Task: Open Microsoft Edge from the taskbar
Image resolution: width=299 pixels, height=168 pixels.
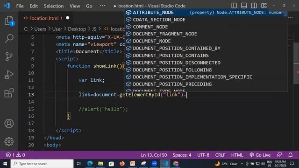Action: [90, 164]
